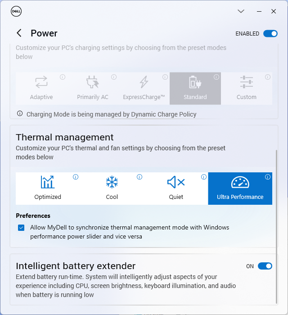Select the Standard charging mode

pos(195,88)
